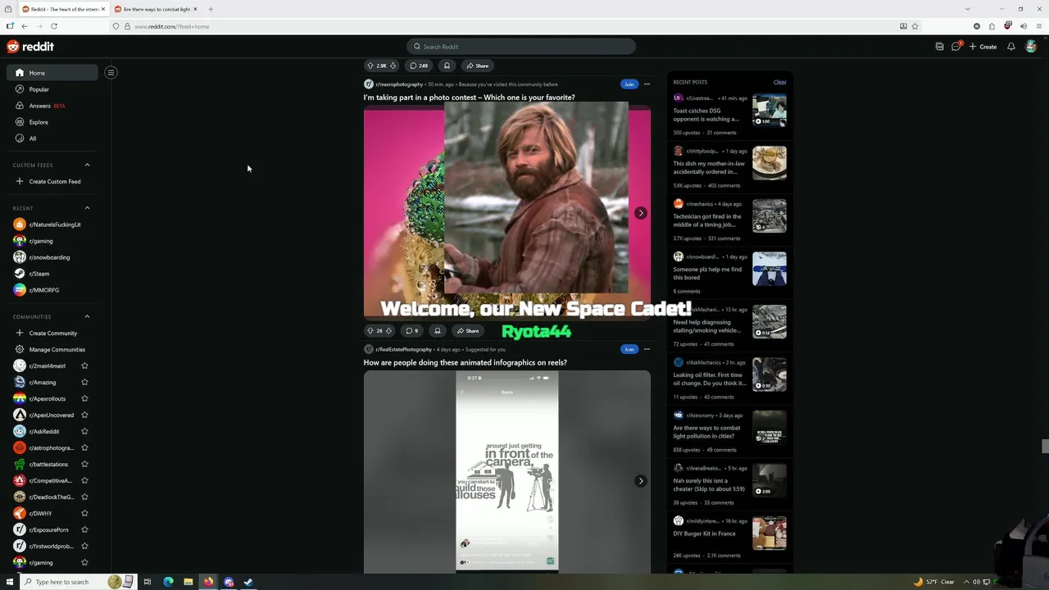This screenshot has width=1049, height=590.
Task: Clear the Recent Posts list
Action: 779,82
